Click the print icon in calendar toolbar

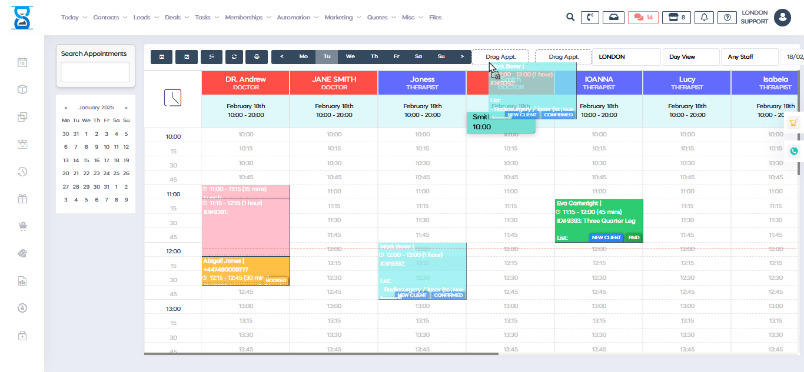tap(256, 57)
